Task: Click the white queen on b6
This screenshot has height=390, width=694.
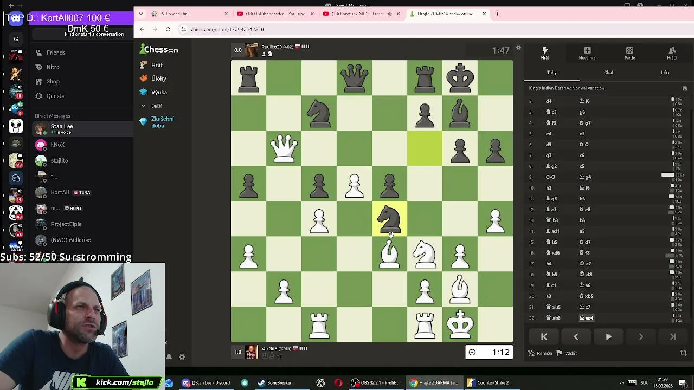Action: click(284, 148)
